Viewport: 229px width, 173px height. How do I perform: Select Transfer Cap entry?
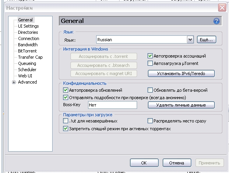(x=30, y=57)
